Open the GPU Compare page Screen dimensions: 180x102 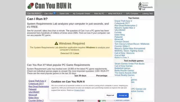coord(132,14)
